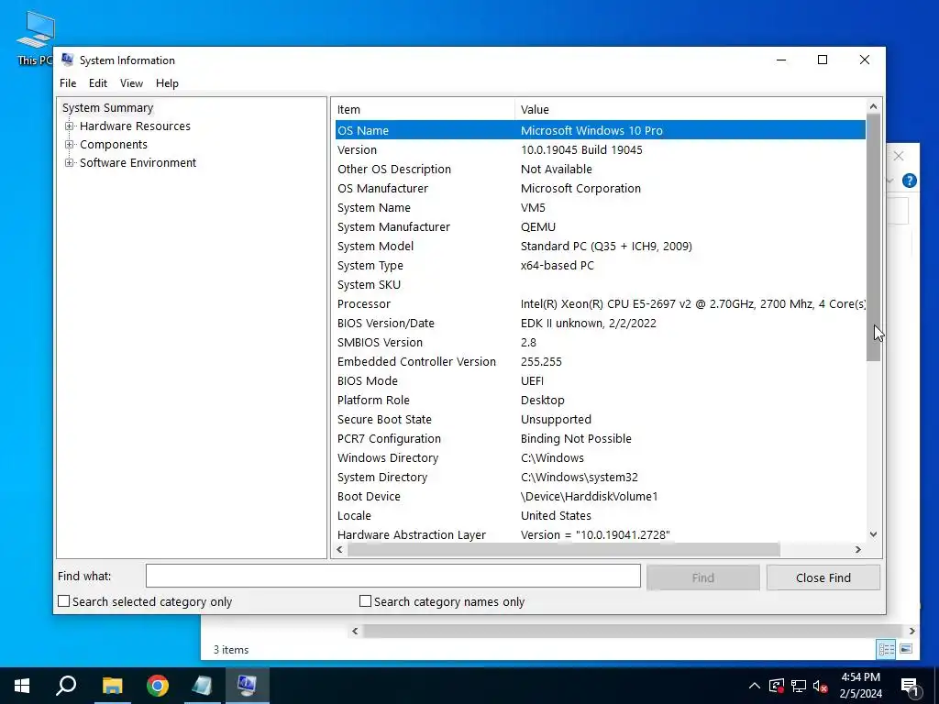Image resolution: width=939 pixels, height=704 pixels.
Task: Expand the Components node
Action: tap(70, 145)
